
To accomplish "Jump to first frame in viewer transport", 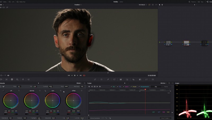I will (69, 75).
